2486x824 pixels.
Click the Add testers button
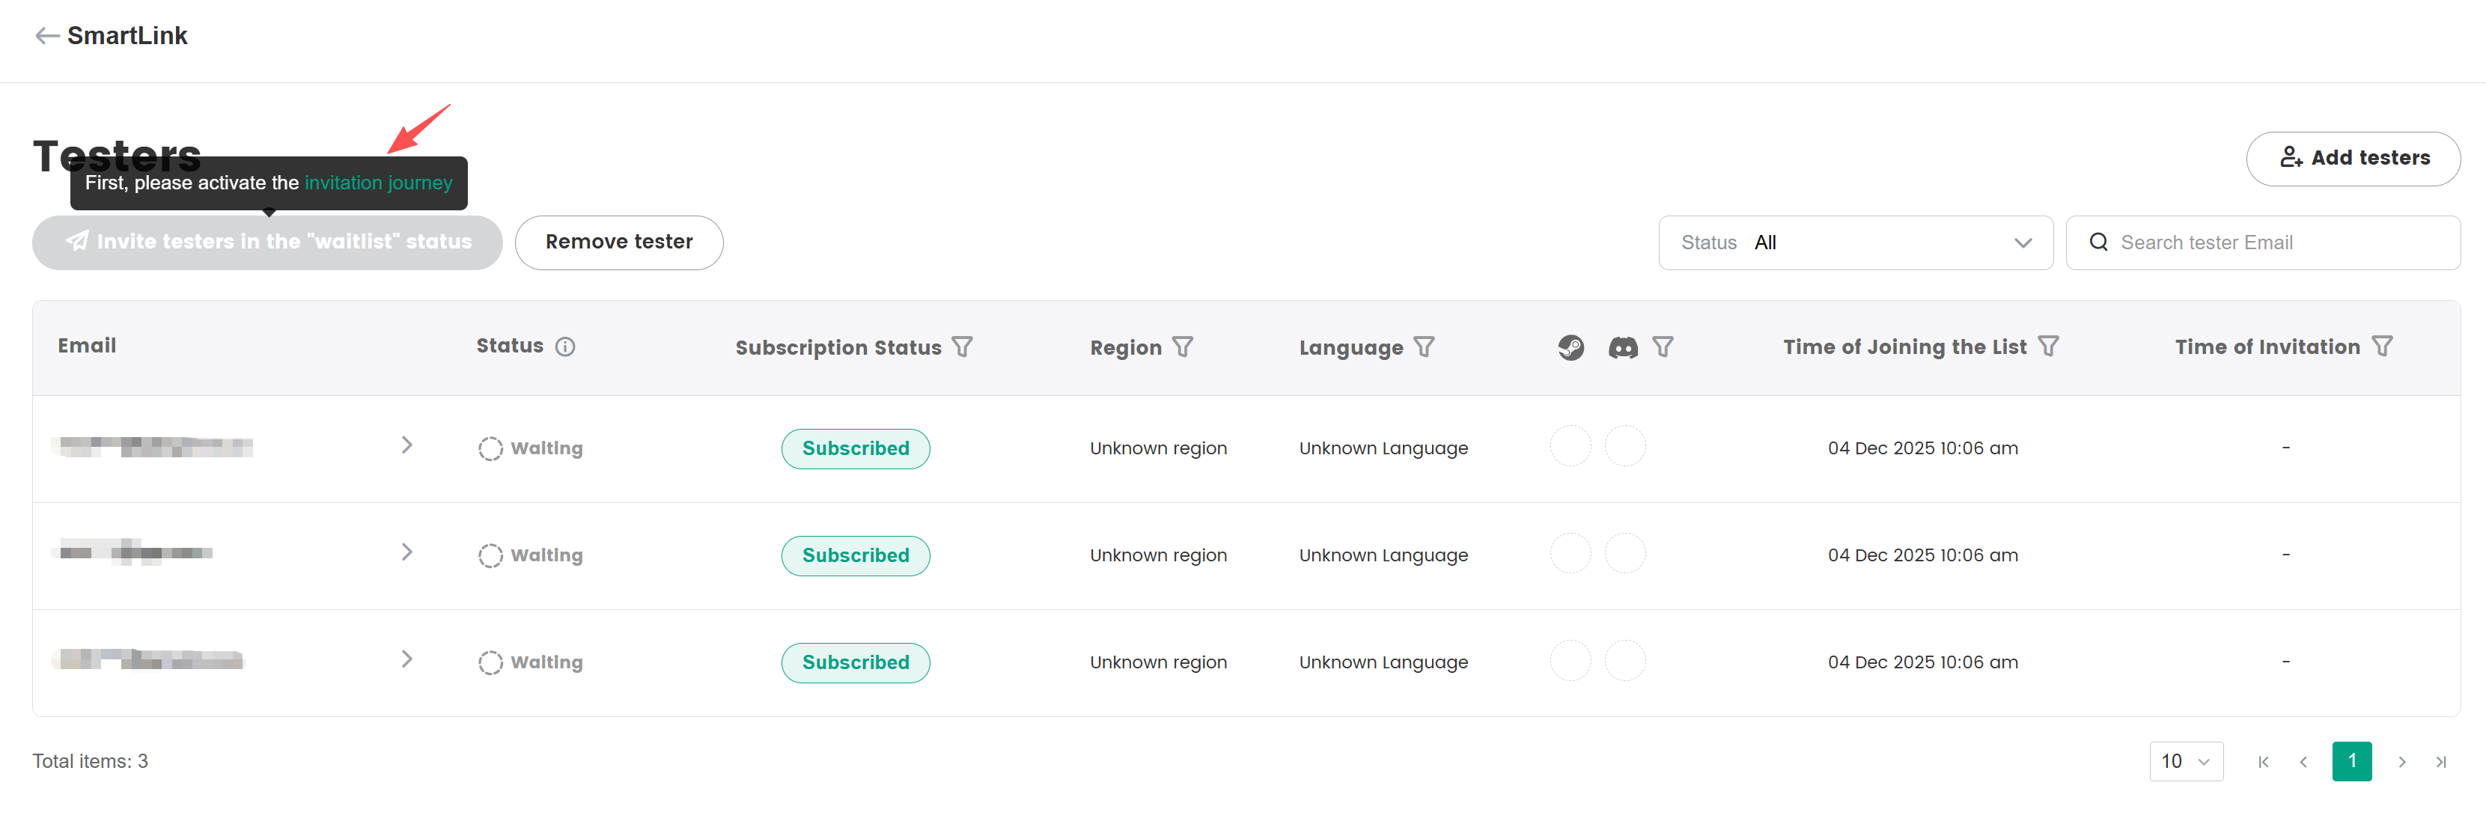tap(2353, 158)
